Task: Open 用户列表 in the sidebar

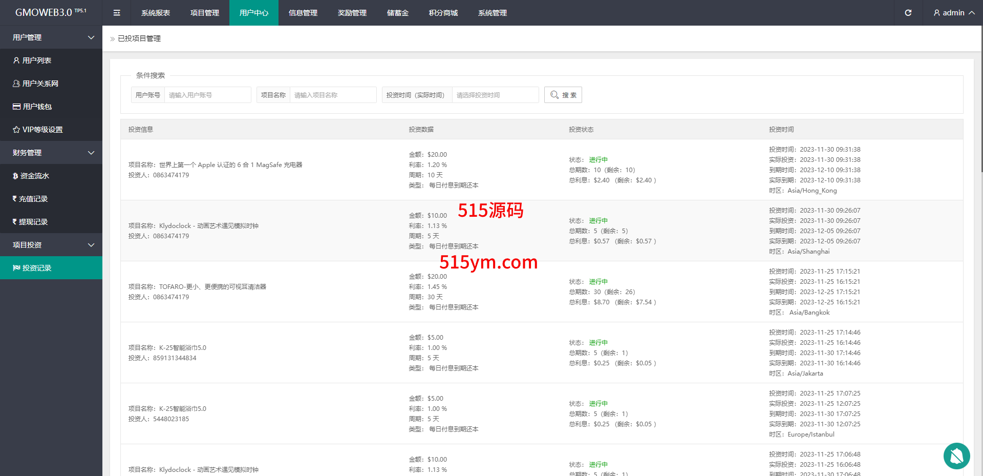Action: [x=36, y=60]
